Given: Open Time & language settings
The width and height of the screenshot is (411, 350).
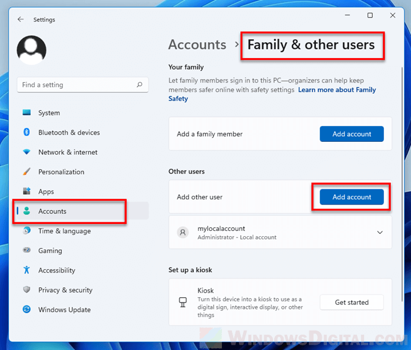Looking at the screenshot, I should (x=83, y=231).
